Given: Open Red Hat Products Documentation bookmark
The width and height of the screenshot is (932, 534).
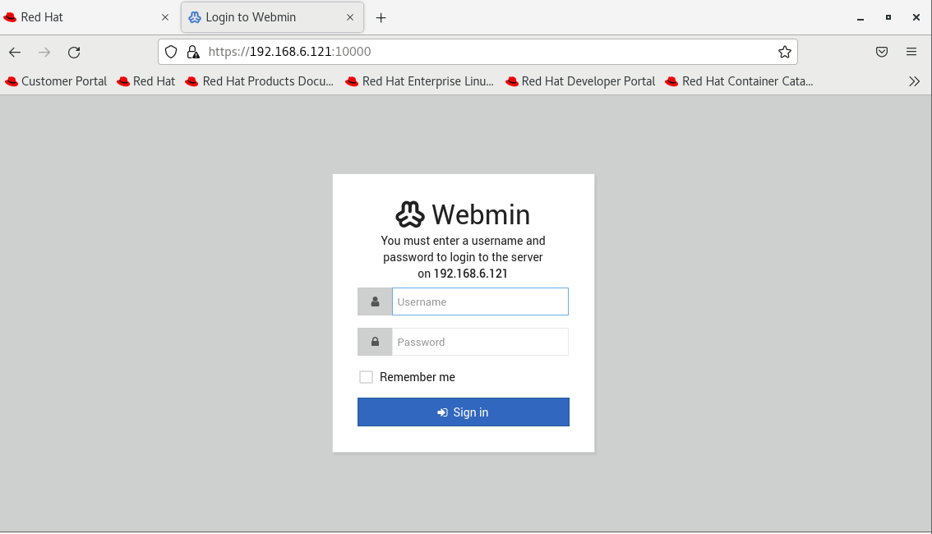Looking at the screenshot, I should pos(259,81).
